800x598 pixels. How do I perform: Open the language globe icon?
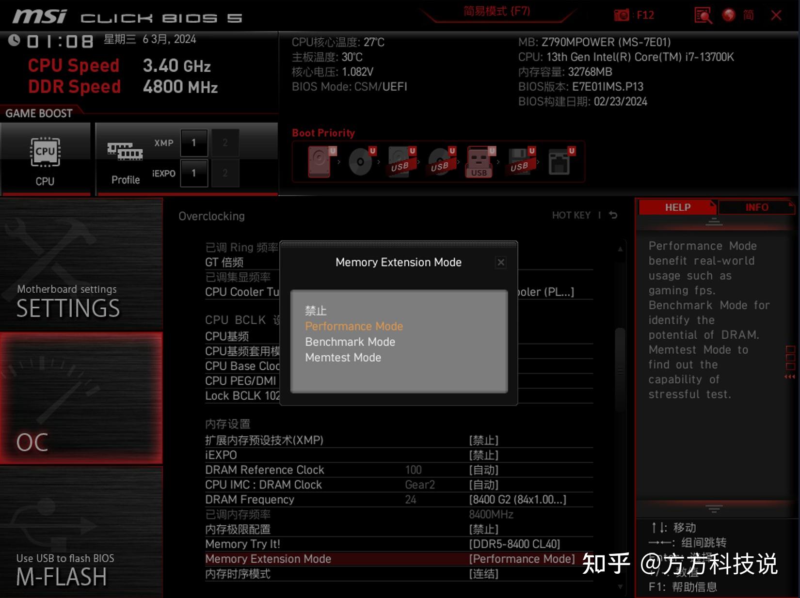point(728,15)
